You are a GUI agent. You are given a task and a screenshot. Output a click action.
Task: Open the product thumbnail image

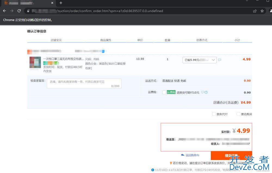click(x=35, y=62)
